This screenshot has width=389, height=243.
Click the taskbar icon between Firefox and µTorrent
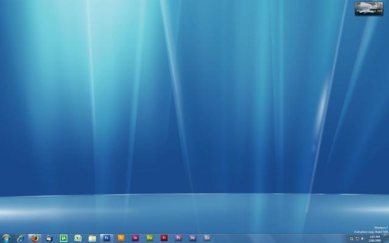coord(49,238)
